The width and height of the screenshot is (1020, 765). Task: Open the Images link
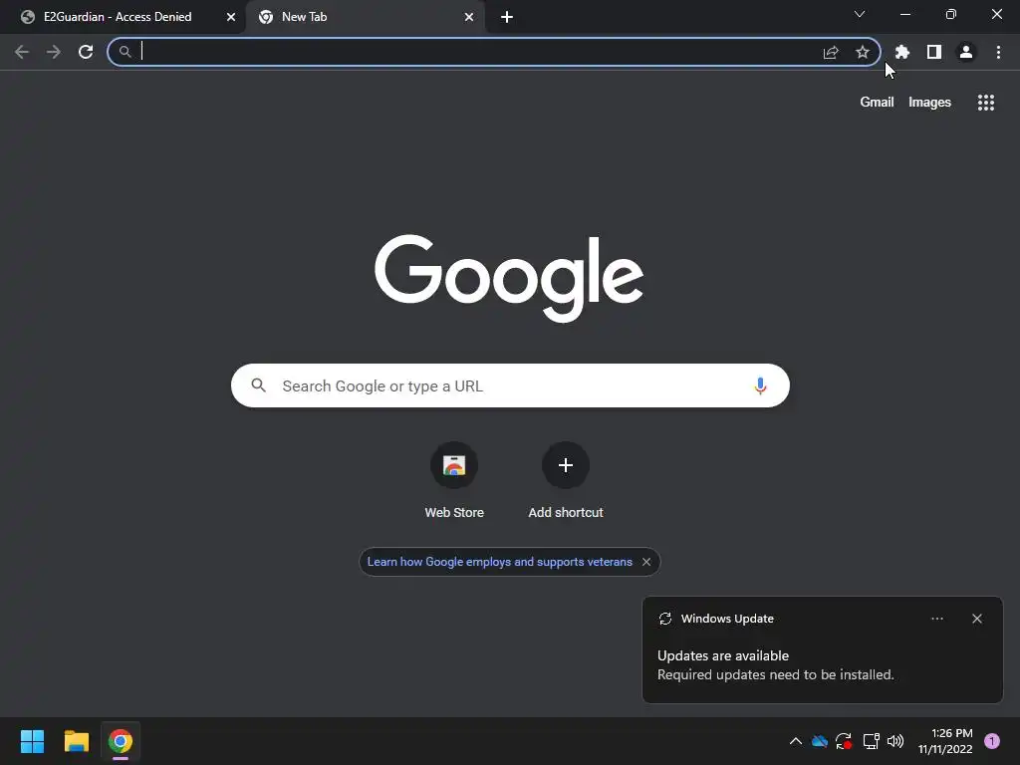(x=929, y=103)
